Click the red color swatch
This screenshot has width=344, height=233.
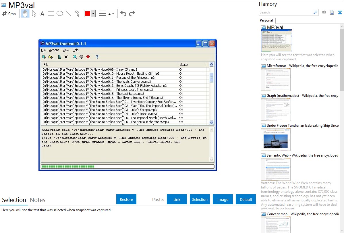tap(88, 14)
